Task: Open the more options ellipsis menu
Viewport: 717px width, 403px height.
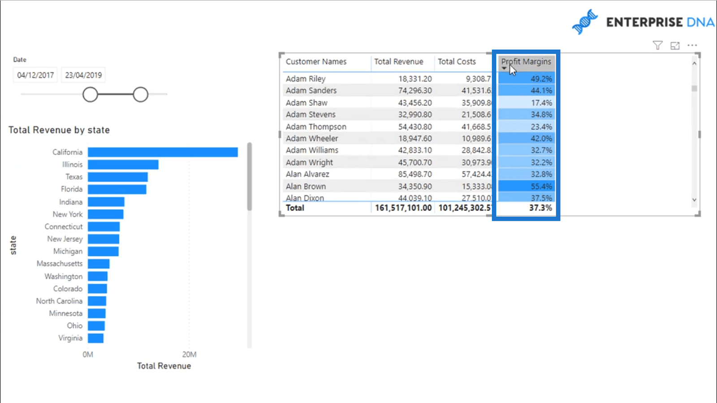Action: 692,45
